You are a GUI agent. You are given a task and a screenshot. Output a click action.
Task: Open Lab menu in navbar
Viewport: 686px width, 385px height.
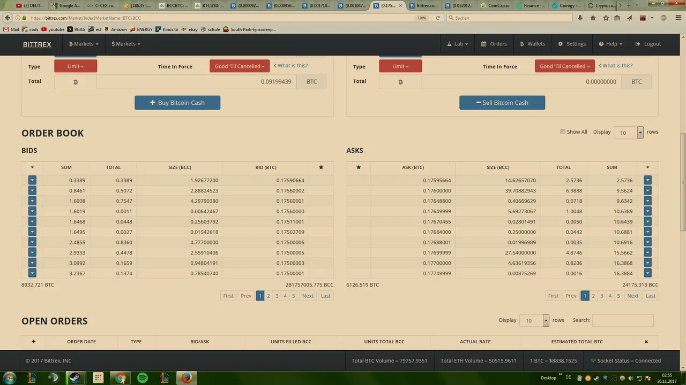[x=458, y=44]
